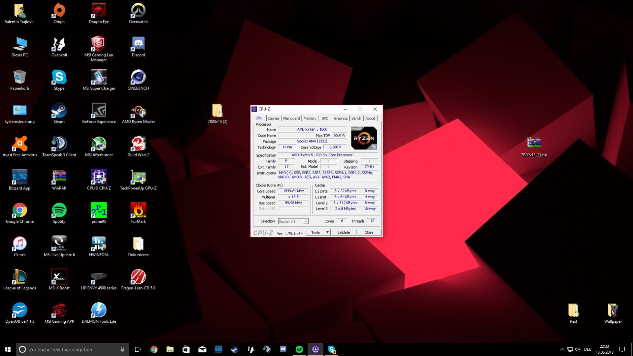Screen dimensions: 633x356
Task: Select the HWiNFO64 desktop icon
Action: click(99, 247)
